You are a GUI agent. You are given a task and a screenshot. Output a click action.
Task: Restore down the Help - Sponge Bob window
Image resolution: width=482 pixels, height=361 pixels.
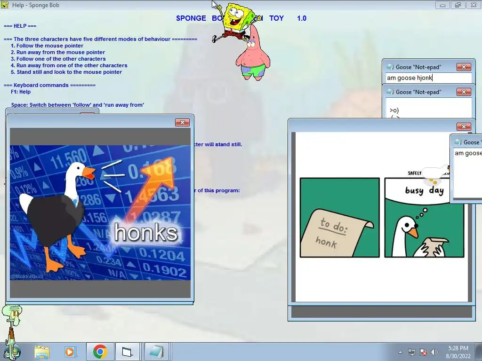point(458,5)
